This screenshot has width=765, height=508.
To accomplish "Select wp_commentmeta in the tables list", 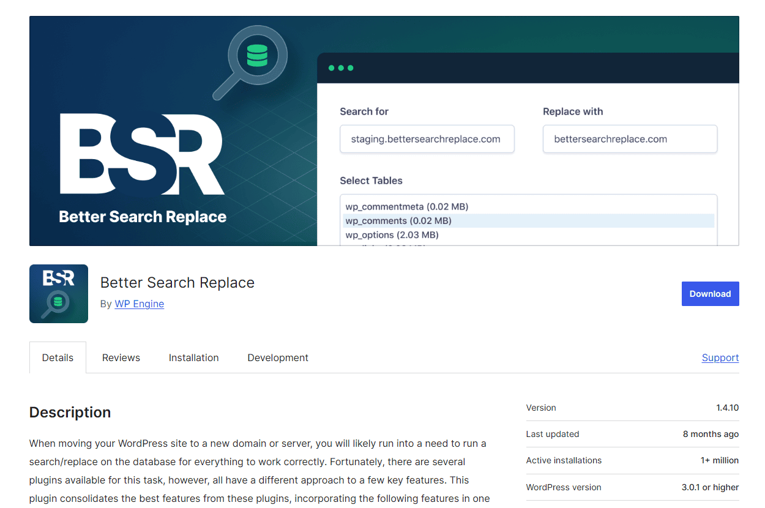I will [406, 206].
